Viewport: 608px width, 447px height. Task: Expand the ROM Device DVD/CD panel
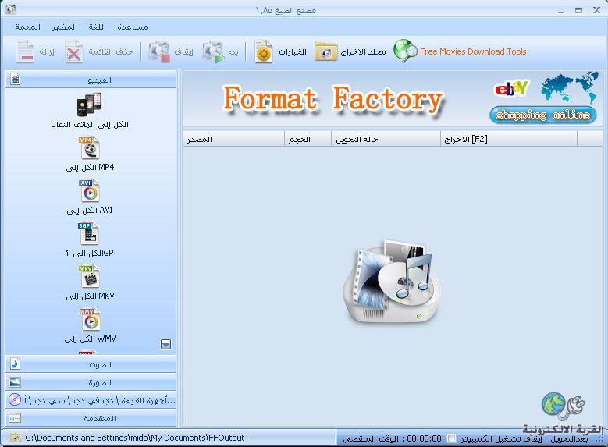click(x=91, y=400)
